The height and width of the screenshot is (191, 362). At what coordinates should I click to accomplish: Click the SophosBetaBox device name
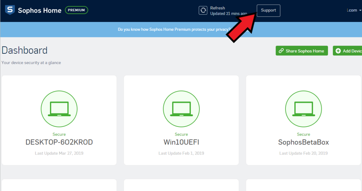303,142
